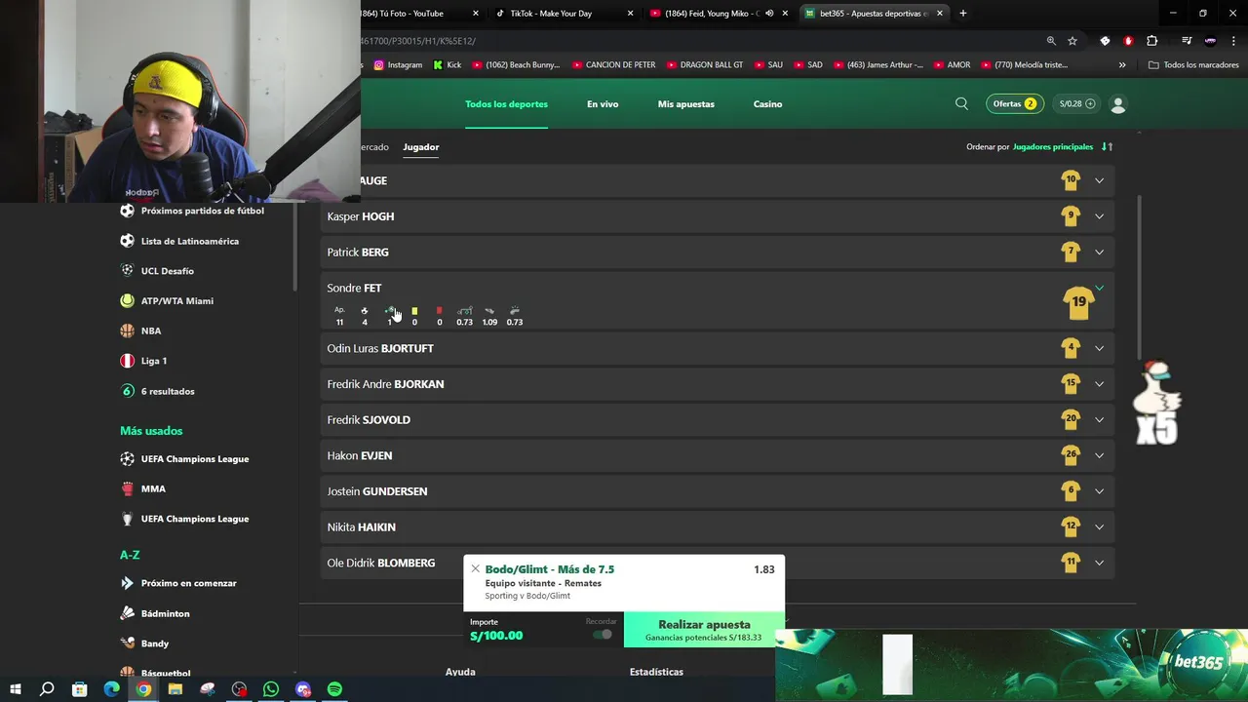Mute the Feid, Young Miko tab audio
1248x702 pixels.
click(x=769, y=14)
